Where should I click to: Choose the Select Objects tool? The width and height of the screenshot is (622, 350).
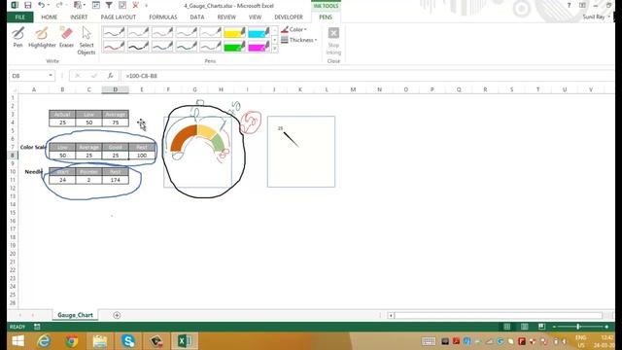pos(86,41)
